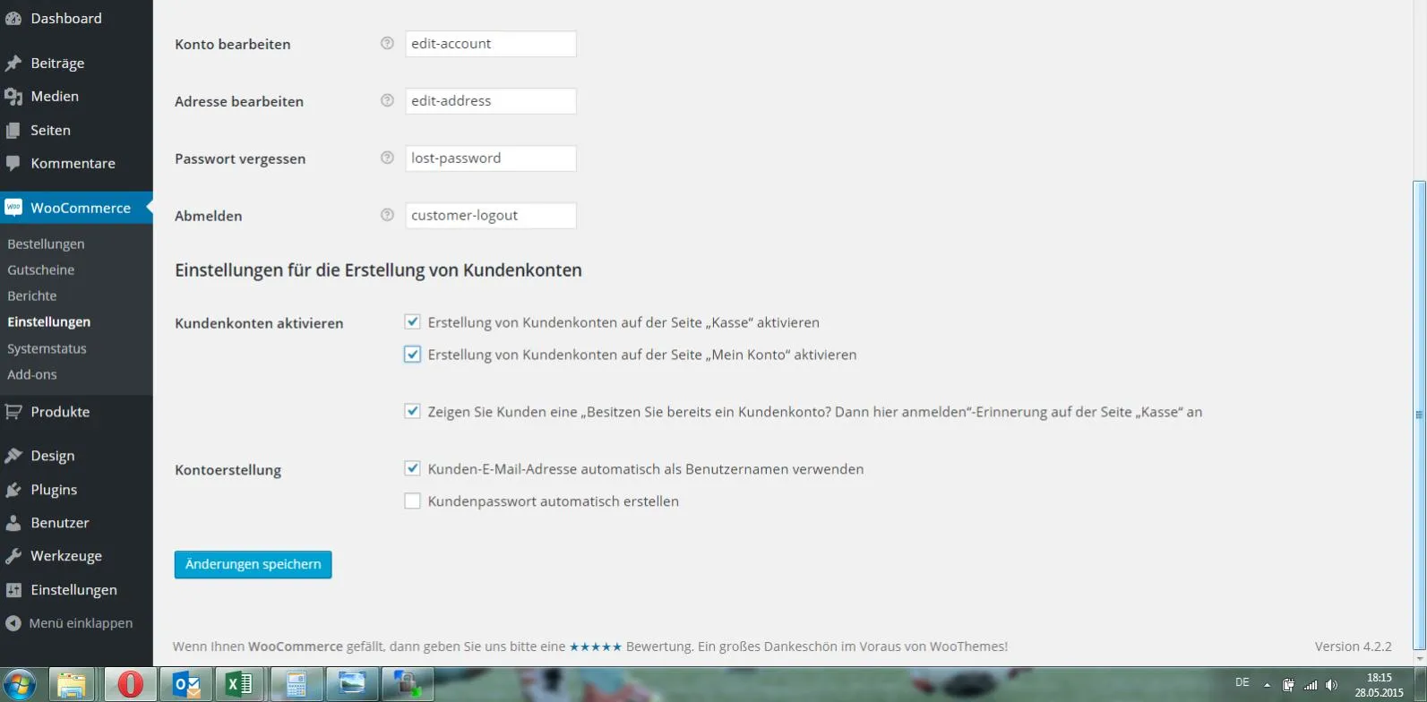Image resolution: width=1427 pixels, height=702 pixels.
Task: Open Gutscheine submenu item
Action: [41, 270]
